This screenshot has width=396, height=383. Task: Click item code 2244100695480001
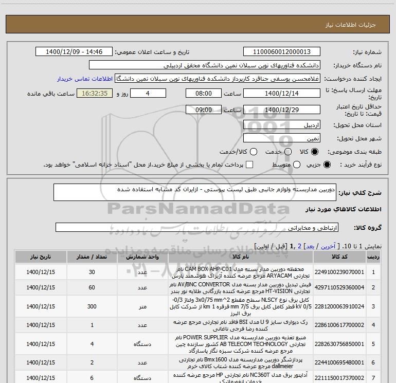(339, 362)
